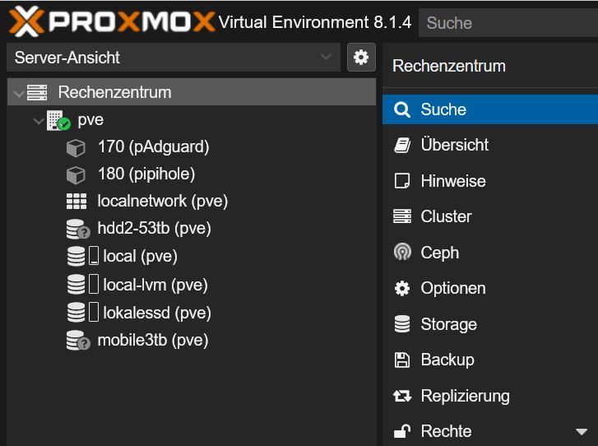Screen dimensions: 598x446
Task: Click the Virtual Environment 8.1.4 text
Action: 315,22
